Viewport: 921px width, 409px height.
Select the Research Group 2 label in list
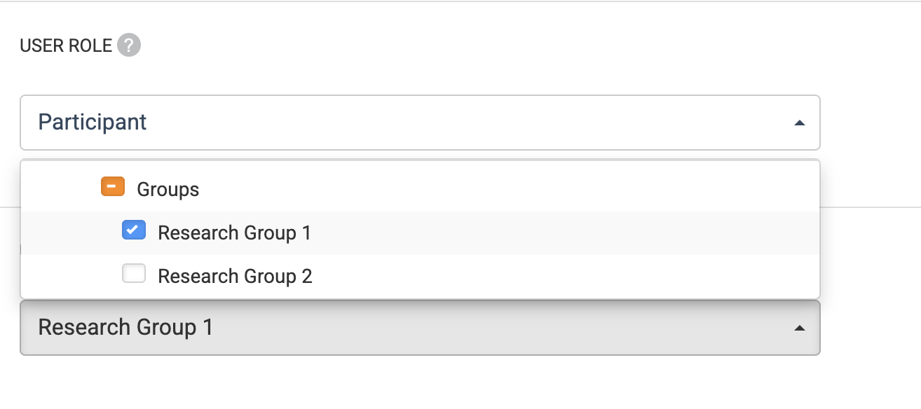235,277
